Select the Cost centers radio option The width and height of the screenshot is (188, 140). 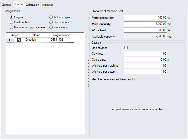coord(11,22)
